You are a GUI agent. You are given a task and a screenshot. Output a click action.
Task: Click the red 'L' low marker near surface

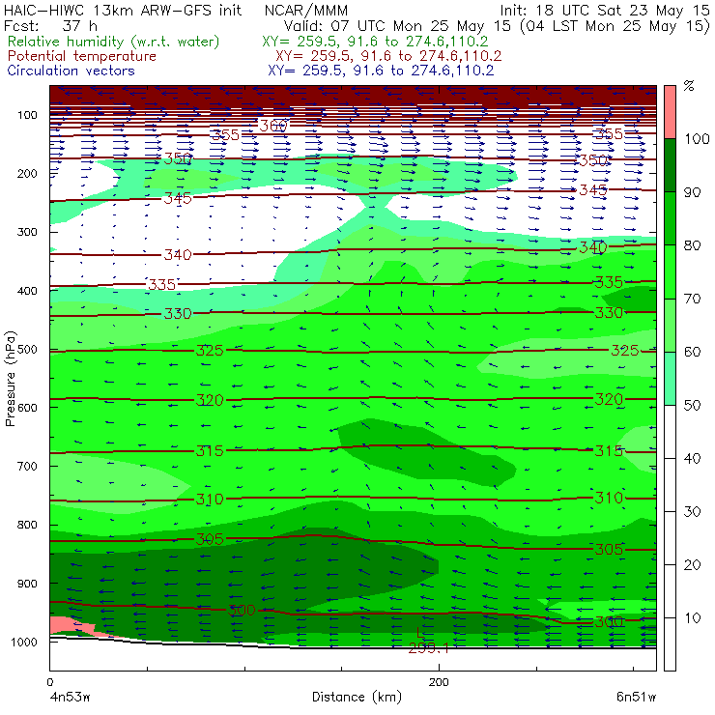click(420, 633)
